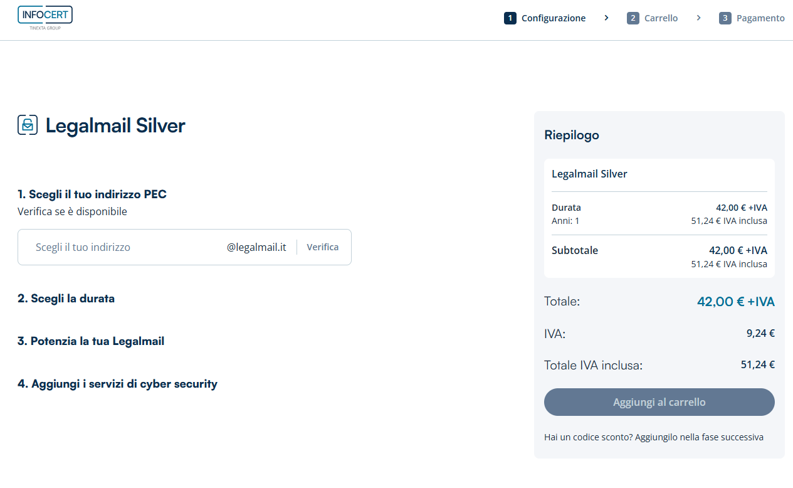Go to the Pagamento step
The image size is (793, 488).
click(x=760, y=18)
